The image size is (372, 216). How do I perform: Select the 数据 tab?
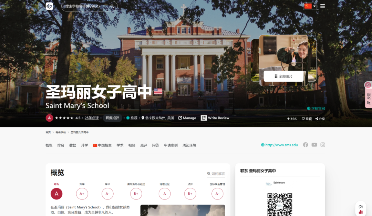73,145
